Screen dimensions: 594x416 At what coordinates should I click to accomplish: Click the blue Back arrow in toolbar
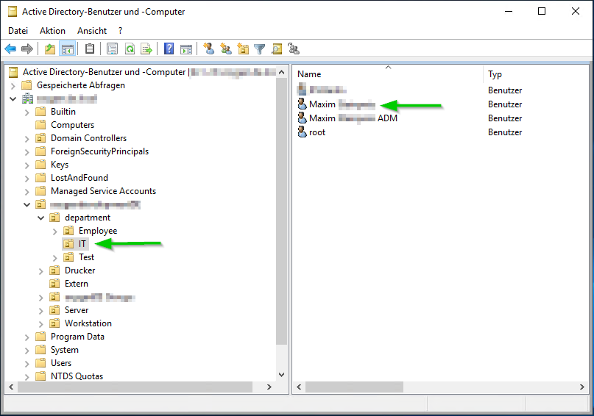[x=10, y=49]
